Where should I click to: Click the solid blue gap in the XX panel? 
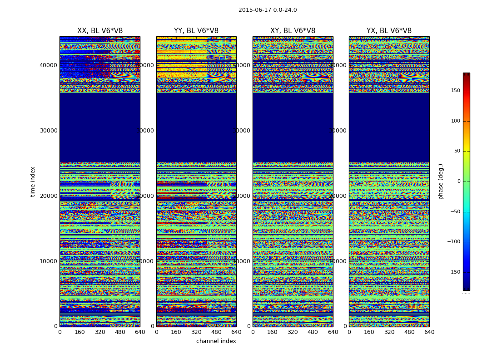point(100,127)
